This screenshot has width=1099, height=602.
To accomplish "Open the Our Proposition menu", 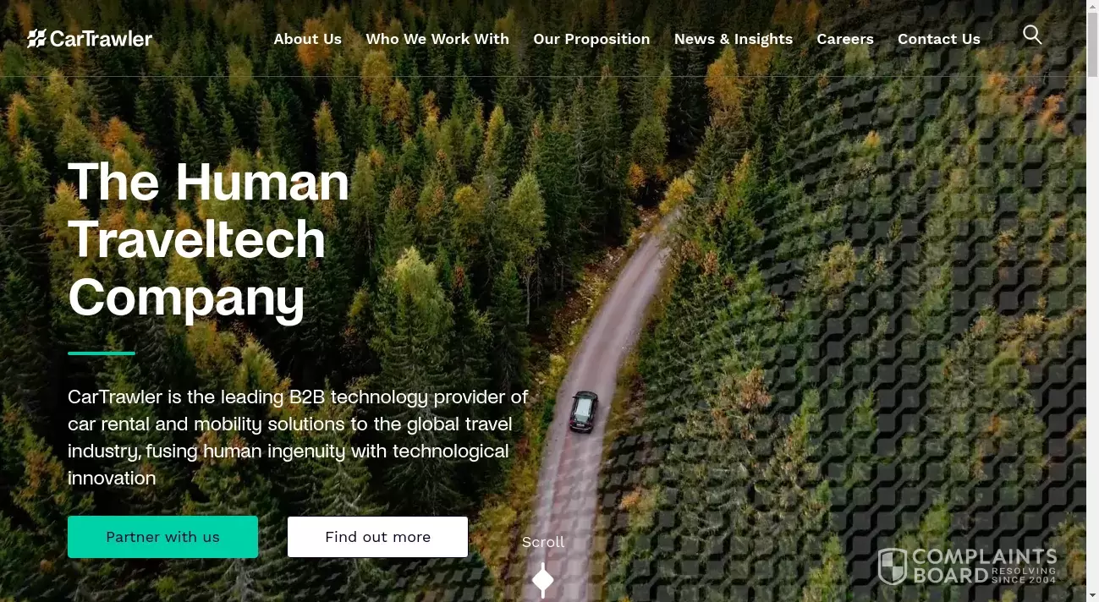I will (x=591, y=39).
